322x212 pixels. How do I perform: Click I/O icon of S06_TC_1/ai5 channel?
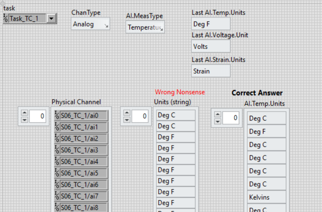tap(57, 173)
